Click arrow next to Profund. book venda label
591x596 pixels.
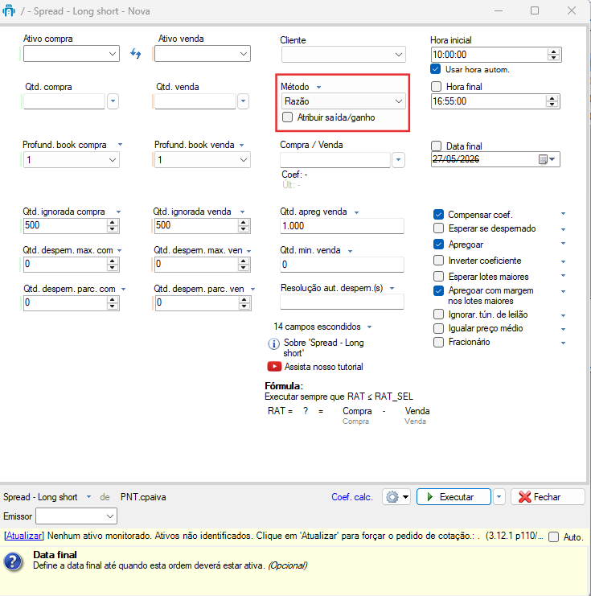242,146
